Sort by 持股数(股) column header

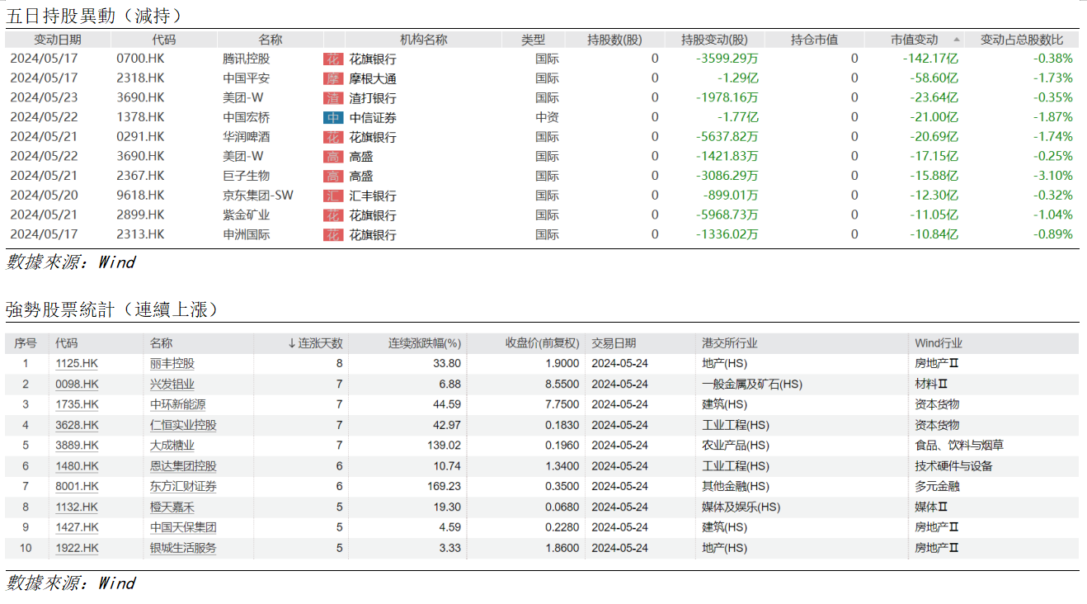pos(614,40)
